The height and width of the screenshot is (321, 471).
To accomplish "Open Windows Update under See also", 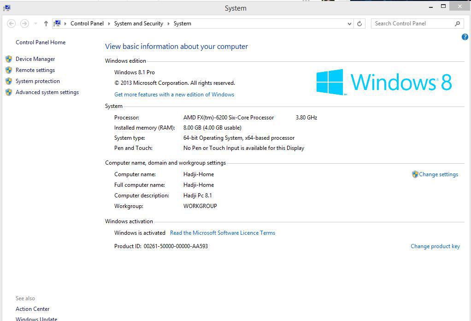I will point(36,319).
